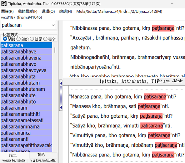Select 'patisaranabhutam' in the word list
This screenshot has height=163, width=185.
pos(26,83)
